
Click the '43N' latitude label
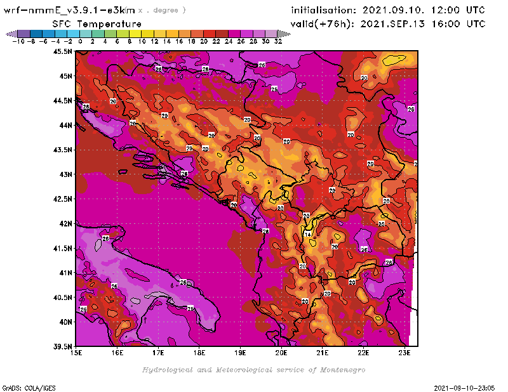65,174
